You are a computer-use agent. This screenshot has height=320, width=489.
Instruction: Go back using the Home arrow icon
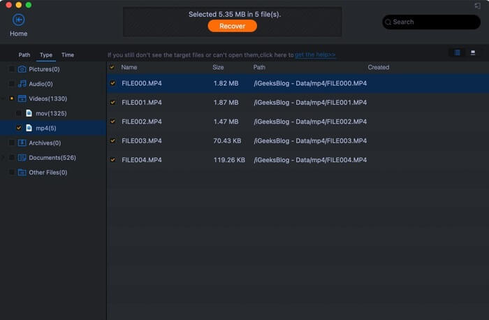click(x=19, y=20)
